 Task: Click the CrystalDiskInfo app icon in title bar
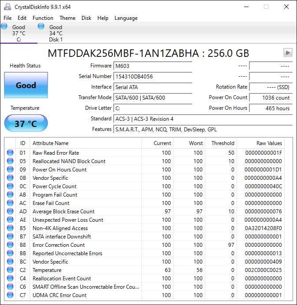(7, 7)
